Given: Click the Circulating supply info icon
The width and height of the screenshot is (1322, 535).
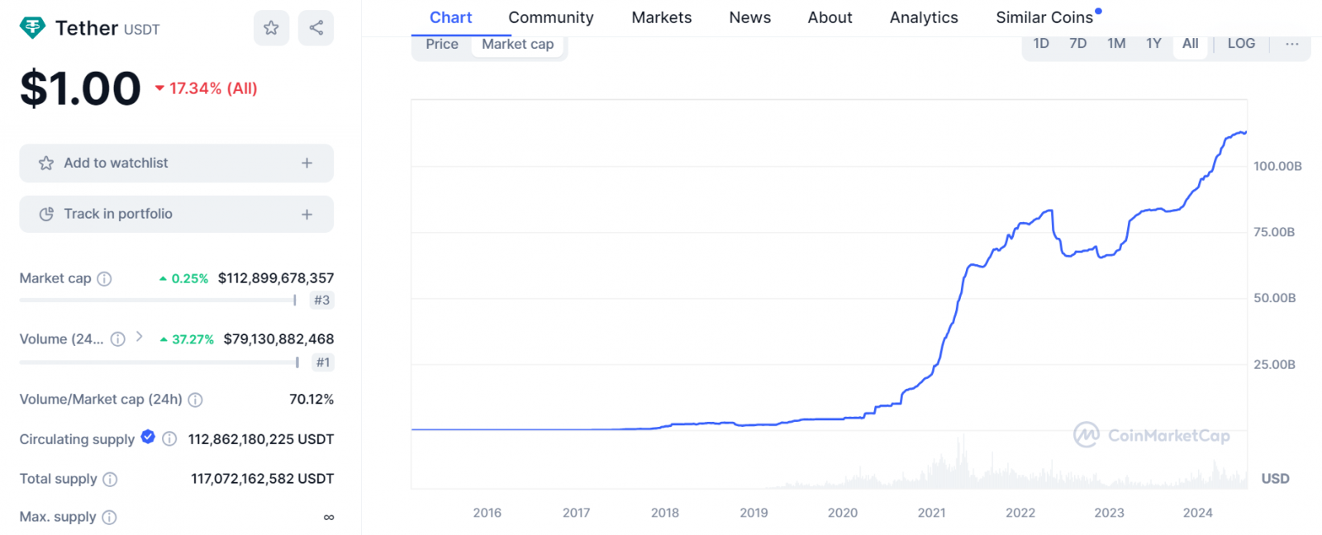Looking at the screenshot, I should coord(169,439).
